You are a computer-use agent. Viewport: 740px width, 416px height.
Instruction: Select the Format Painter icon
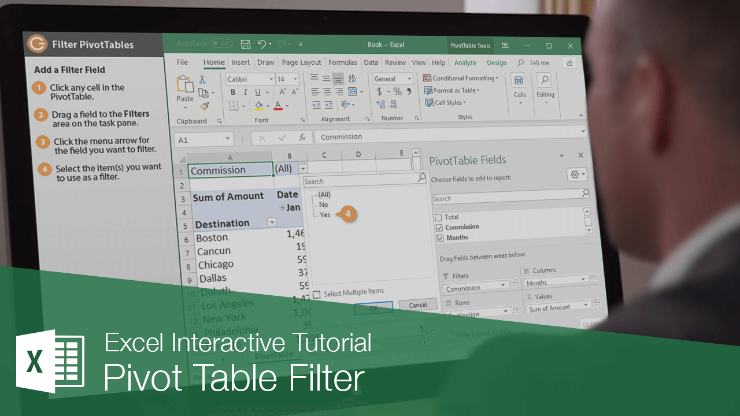pyautogui.click(x=205, y=105)
